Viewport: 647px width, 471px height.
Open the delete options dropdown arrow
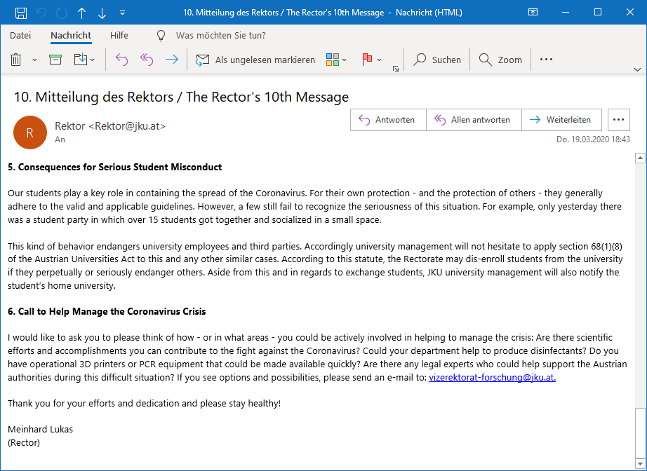[x=34, y=60]
